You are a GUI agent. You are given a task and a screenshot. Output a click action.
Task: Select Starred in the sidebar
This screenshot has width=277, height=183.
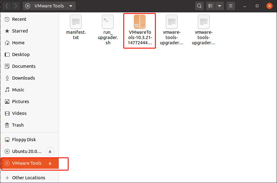click(30, 31)
